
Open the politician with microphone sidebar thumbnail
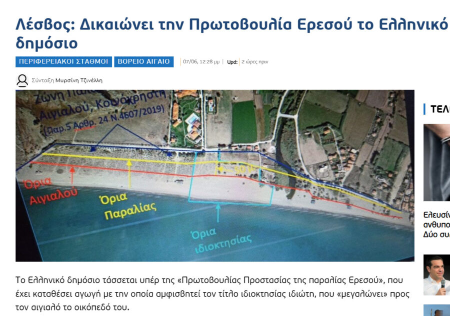pyautogui.click(x=437, y=275)
